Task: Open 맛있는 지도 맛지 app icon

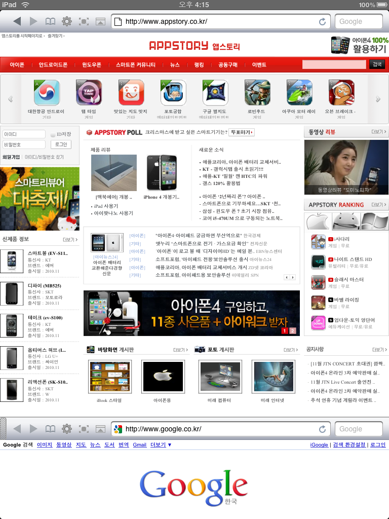Action: tap(131, 93)
